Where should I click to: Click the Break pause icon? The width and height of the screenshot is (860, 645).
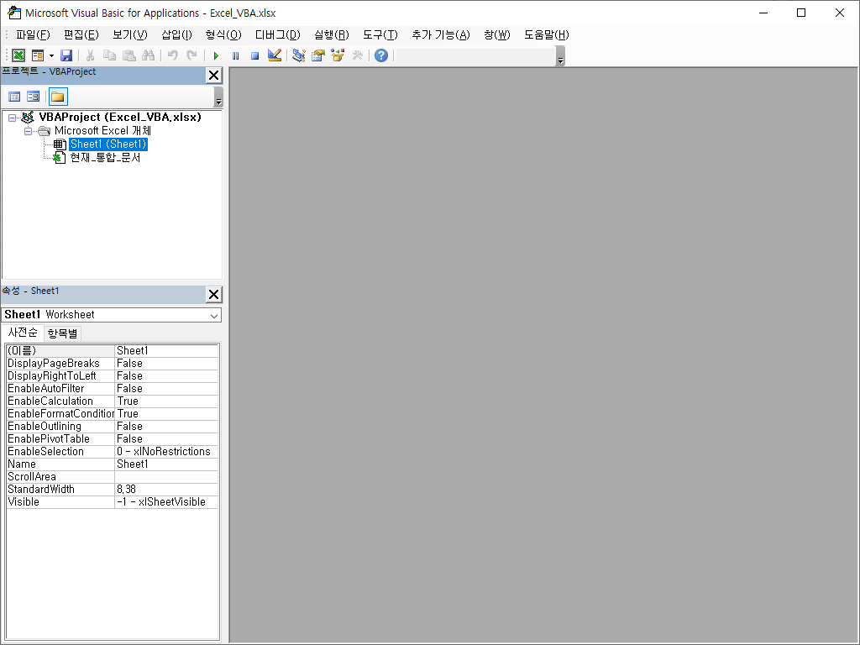[x=235, y=55]
